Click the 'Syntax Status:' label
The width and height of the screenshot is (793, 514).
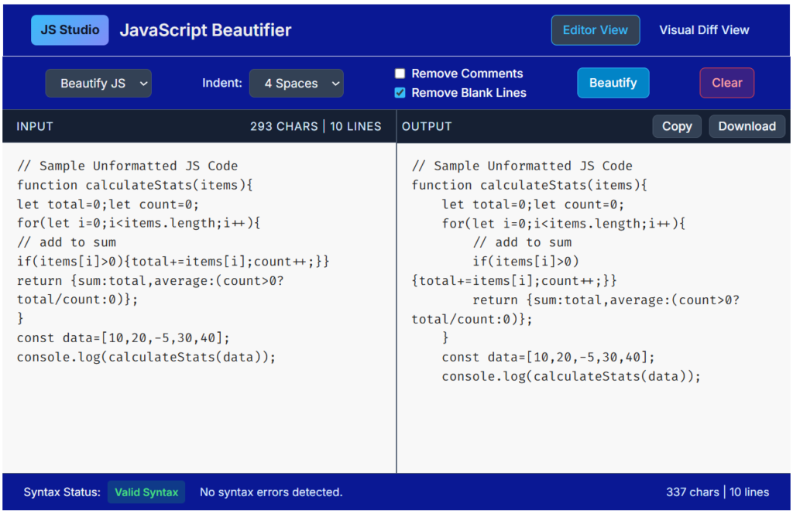[x=62, y=492]
